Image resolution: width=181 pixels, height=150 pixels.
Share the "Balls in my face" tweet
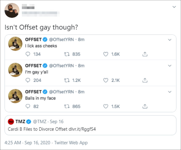(145, 106)
